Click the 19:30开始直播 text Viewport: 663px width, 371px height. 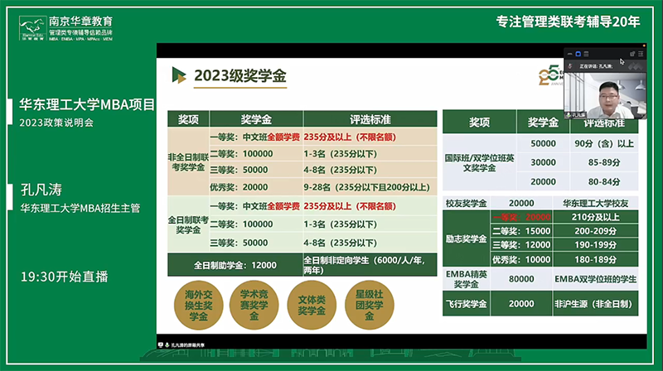coord(65,277)
